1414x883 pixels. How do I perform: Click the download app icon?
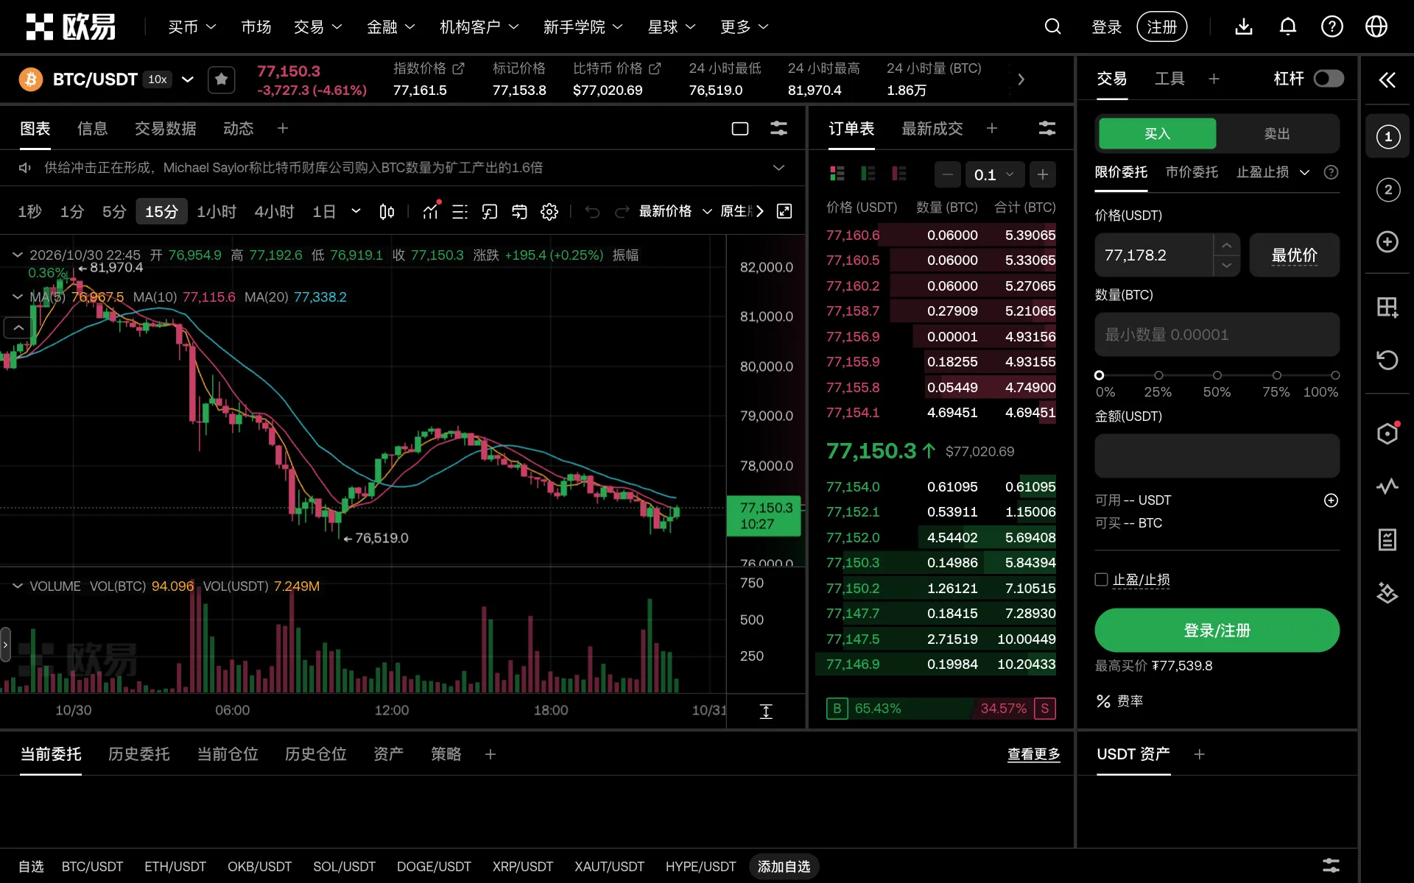(1244, 27)
